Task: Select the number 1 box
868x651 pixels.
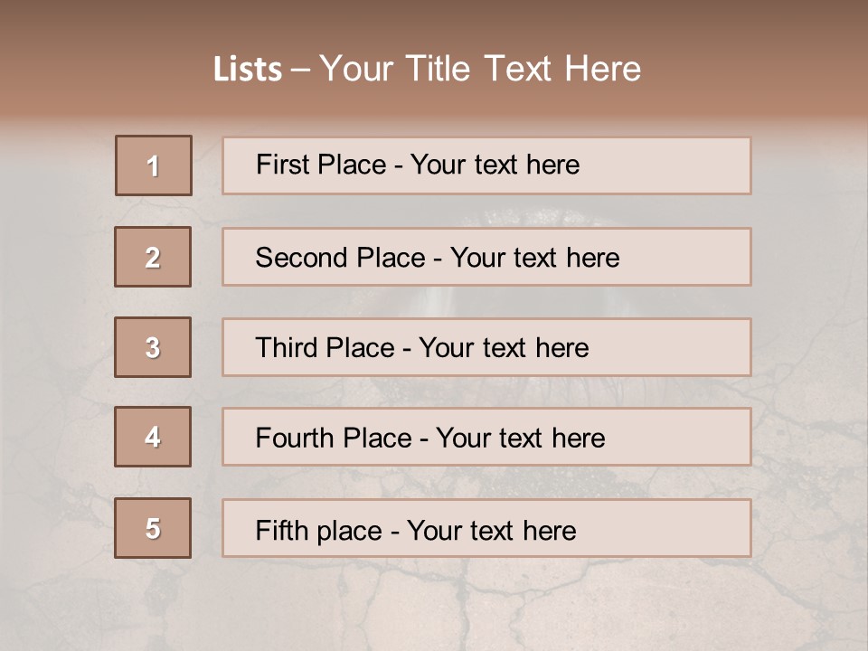Action: click(x=154, y=165)
